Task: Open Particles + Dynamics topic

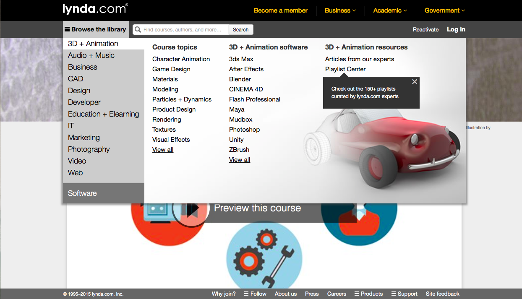Action: (x=182, y=99)
